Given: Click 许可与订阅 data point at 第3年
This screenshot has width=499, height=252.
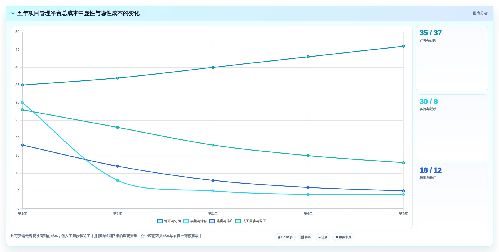Looking at the screenshot, I should tap(213, 67).
